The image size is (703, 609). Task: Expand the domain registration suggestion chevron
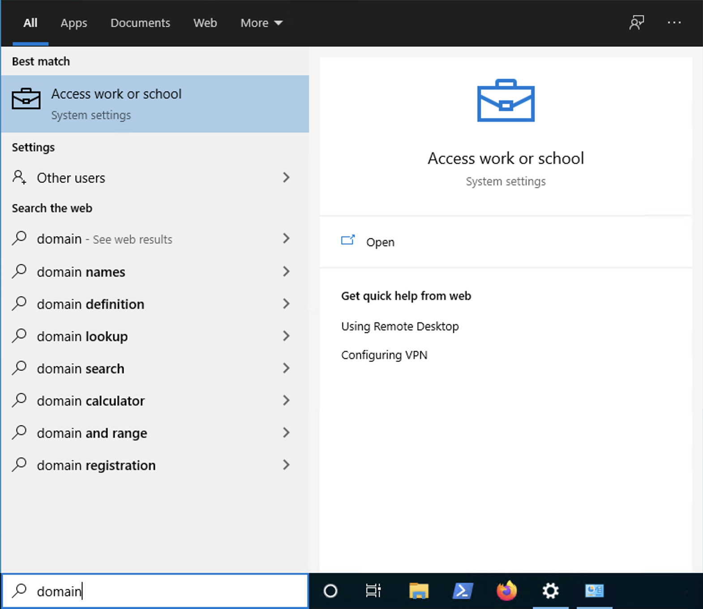(x=287, y=465)
